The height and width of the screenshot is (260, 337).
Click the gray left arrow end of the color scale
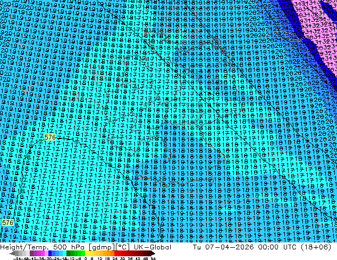tap(12, 254)
